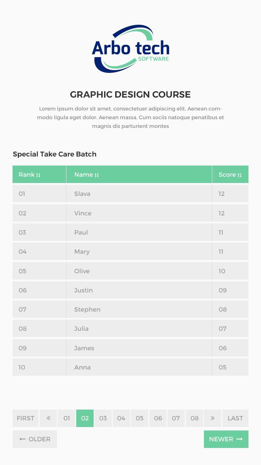Viewport: 261px width, 465px height.
Task: Sort table by Rank arrows icon
Action: pyautogui.click(x=38, y=175)
